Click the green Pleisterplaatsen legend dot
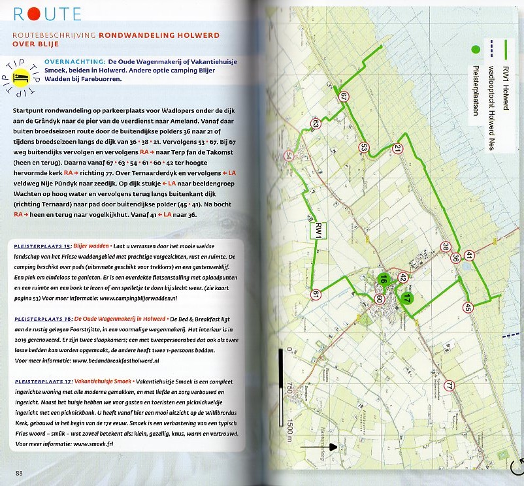 [476, 48]
